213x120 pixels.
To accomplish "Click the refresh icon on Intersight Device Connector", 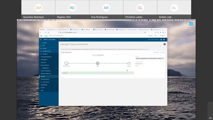I will click(165, 44).
